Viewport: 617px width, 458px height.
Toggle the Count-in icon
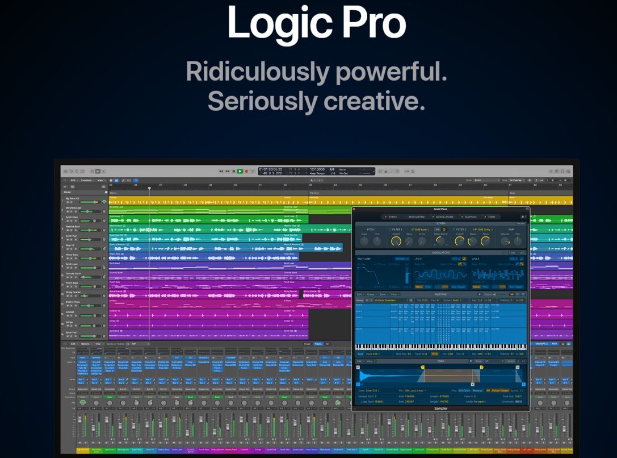click(407, 171)
